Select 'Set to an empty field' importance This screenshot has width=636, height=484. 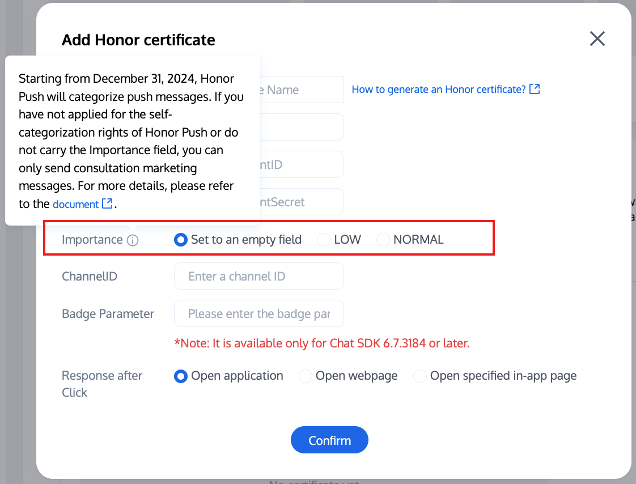181,240
